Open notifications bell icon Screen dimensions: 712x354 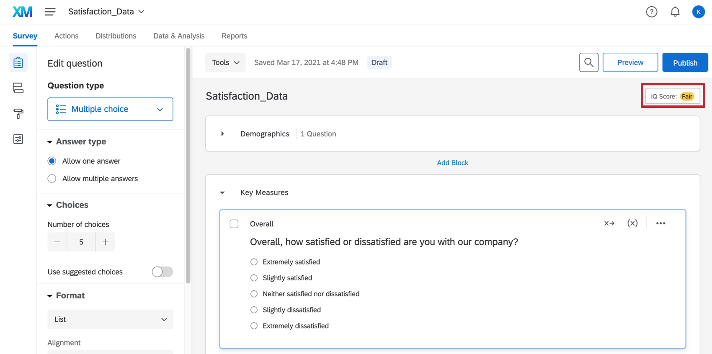click(x=675, y=12)
